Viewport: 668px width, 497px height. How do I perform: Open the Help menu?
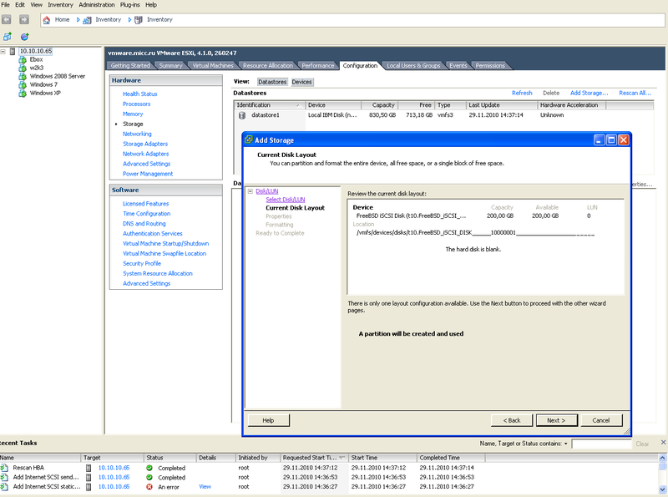coord(151,5)
